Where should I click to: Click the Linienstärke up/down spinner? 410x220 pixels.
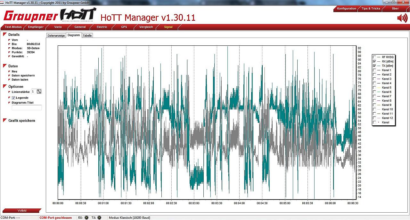pyautogui.click(x=39, y=92)
